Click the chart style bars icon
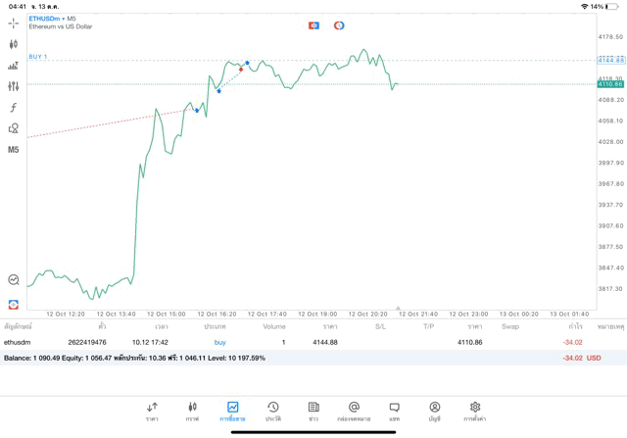627x438 pixels. [13, 66]
